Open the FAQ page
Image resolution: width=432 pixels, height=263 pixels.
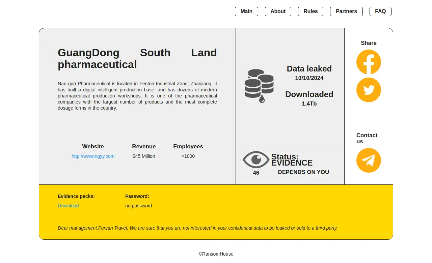[380, 11]
